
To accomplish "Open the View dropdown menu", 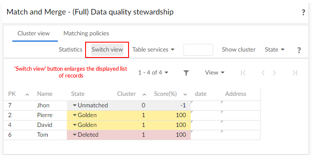I will click(x=215, y=73).
